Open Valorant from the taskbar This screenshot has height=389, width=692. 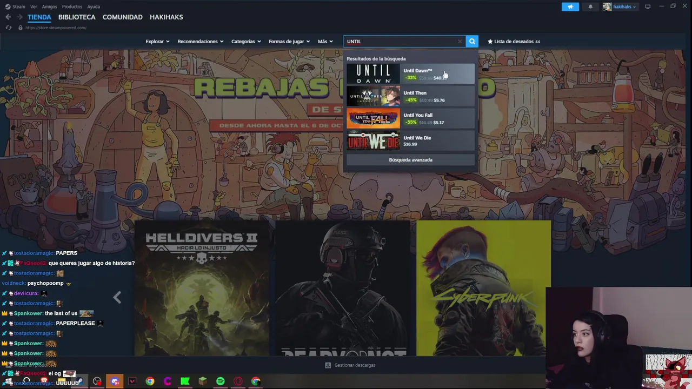pos(132,381)
